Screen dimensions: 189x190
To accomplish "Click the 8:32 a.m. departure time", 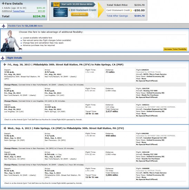I will 9,171.
